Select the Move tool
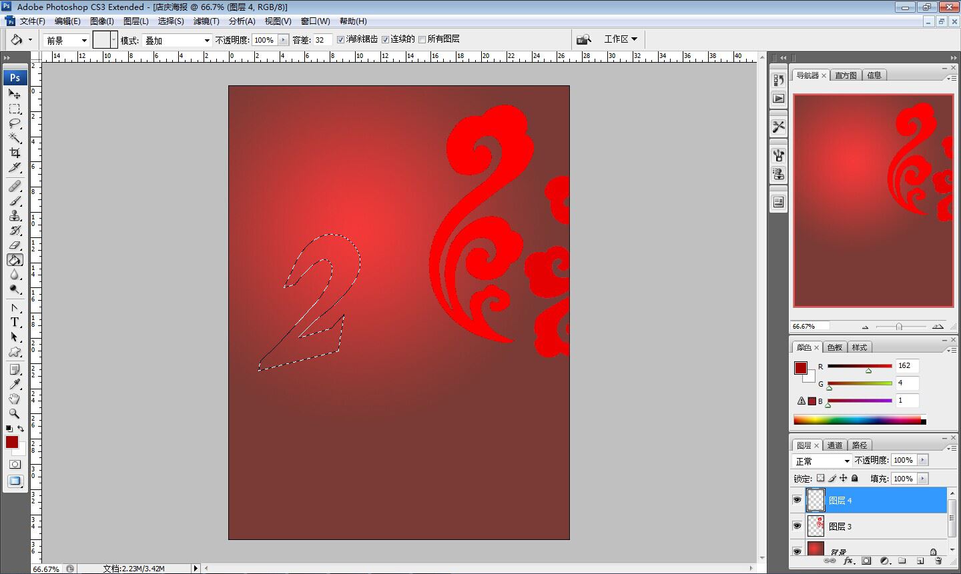This screenshot has height=574, width=961. (x=15, y=94)
